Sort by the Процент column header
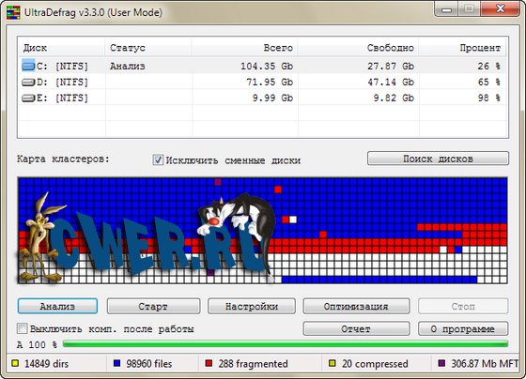Viewport: 526px width, 379px height. coord(462,48)
